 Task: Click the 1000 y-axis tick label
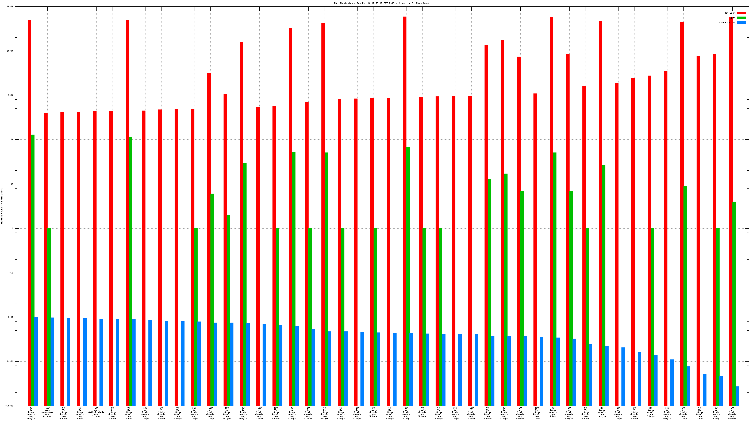coord(10,95)
